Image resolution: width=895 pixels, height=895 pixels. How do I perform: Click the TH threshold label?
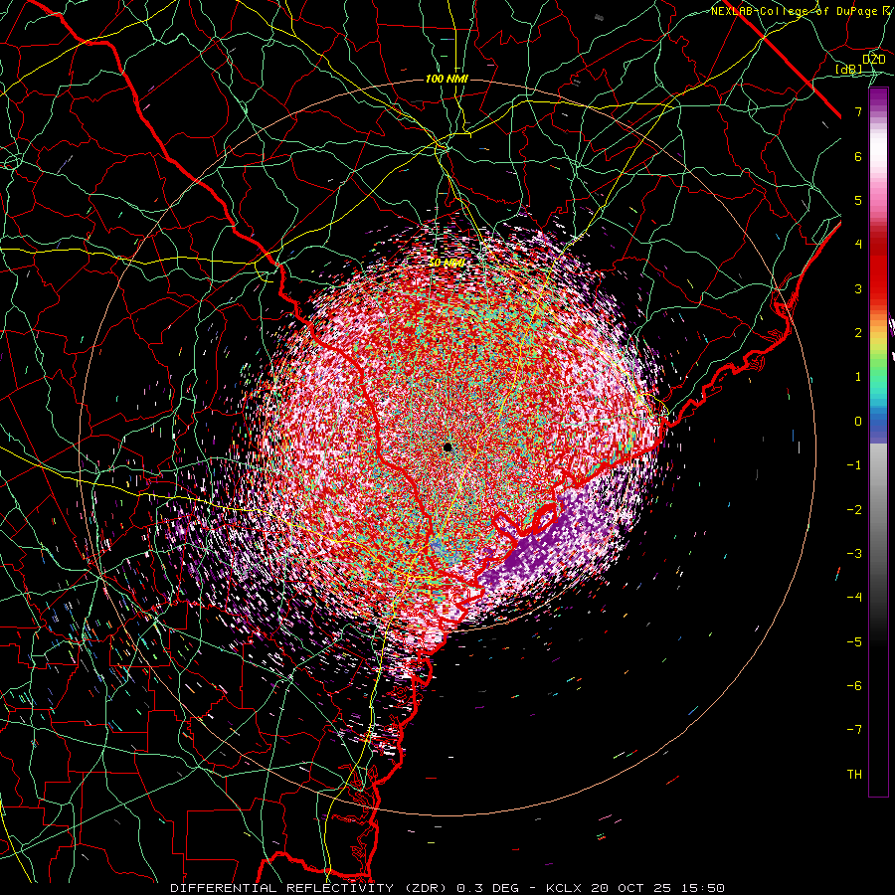pyautogui.click(x=854, y=774)
